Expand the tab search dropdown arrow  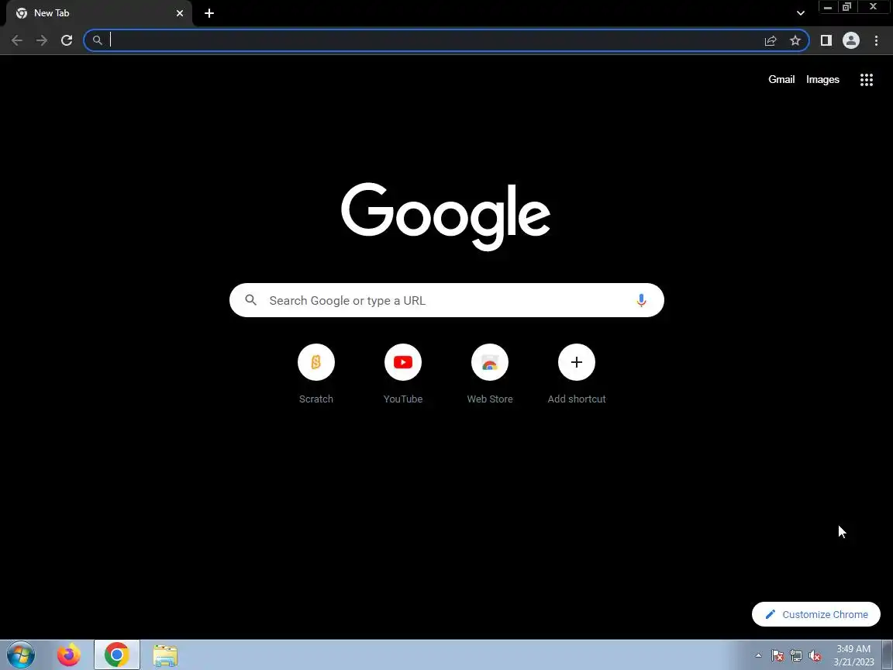800,13
